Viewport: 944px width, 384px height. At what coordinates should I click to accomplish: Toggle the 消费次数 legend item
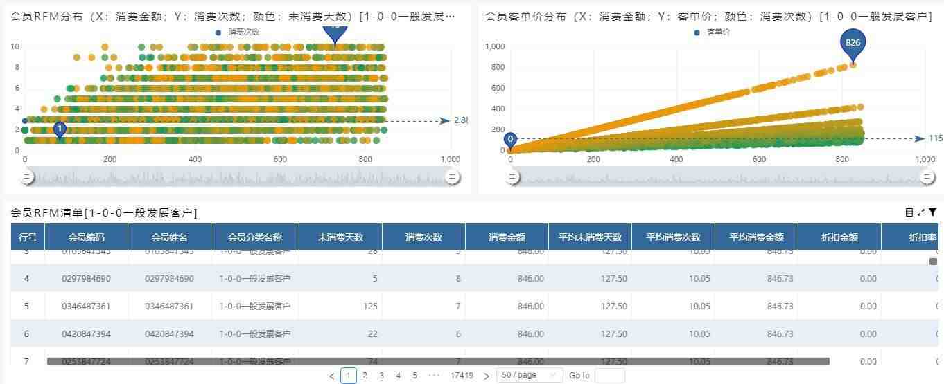pos(237,32)
